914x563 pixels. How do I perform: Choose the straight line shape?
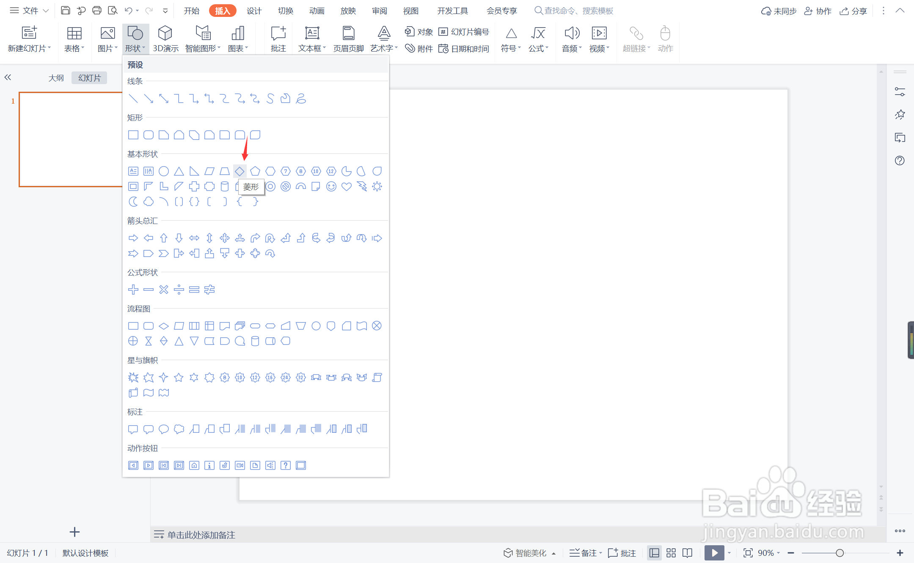pos(133,98)
